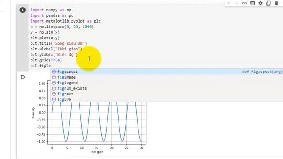This screenshot has width=283, height=159.
Task: Click the cube icon beside figaspect
Action: pos(54,72)
